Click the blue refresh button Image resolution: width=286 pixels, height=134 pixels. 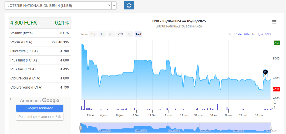[129, 5]
